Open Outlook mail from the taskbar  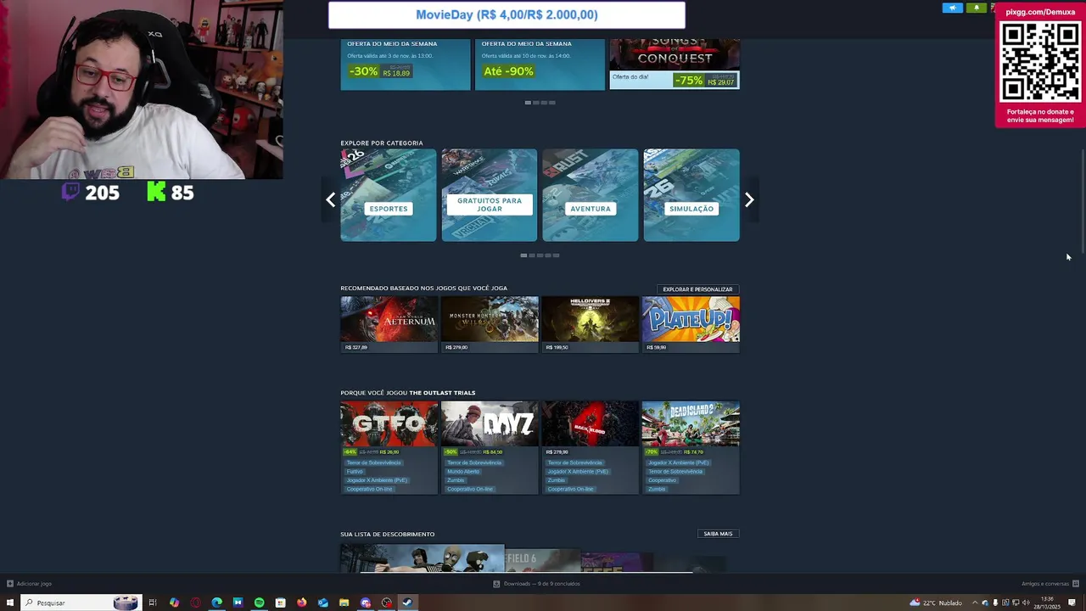coord(322,603)
